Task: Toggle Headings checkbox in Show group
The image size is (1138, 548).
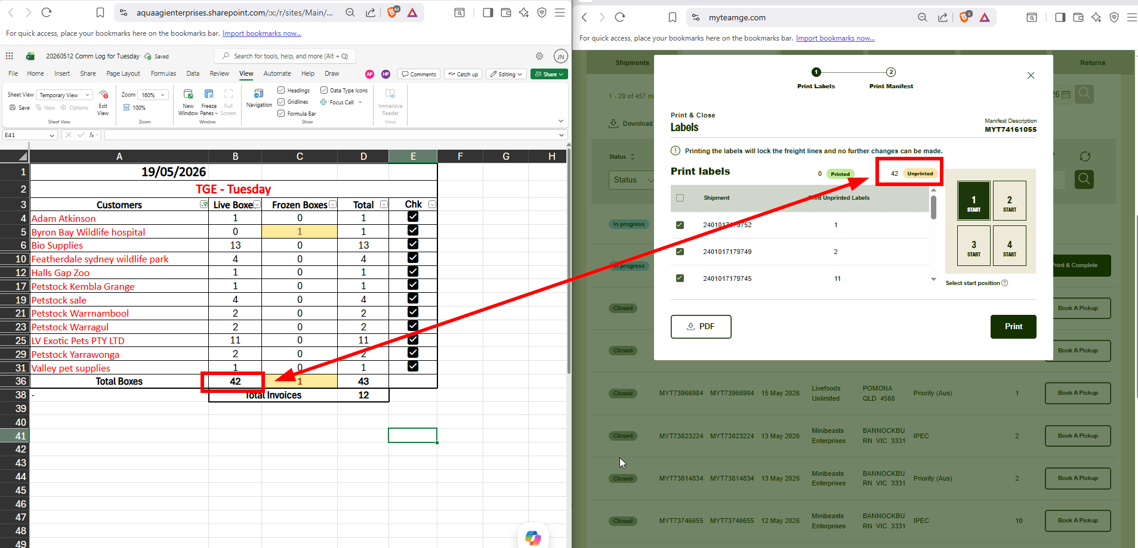Action: (281, 90)
